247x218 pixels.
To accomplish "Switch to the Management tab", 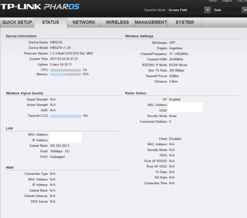I will pyautogui.click(x=151, y=22).
